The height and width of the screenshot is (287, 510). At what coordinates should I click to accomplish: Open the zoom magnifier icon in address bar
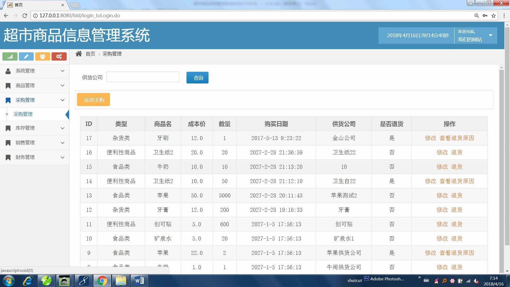pos(477,16)
